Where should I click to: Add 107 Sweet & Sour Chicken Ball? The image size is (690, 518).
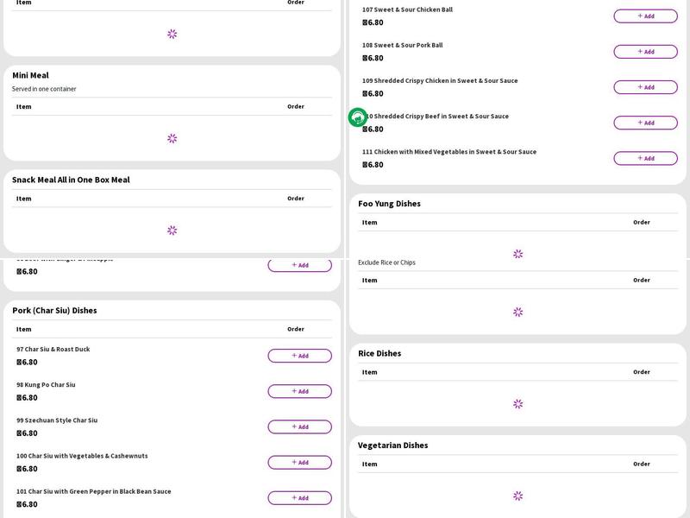point(645,16)
